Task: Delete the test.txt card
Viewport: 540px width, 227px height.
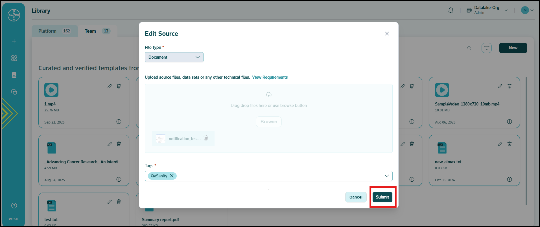Action: point(119,202)
